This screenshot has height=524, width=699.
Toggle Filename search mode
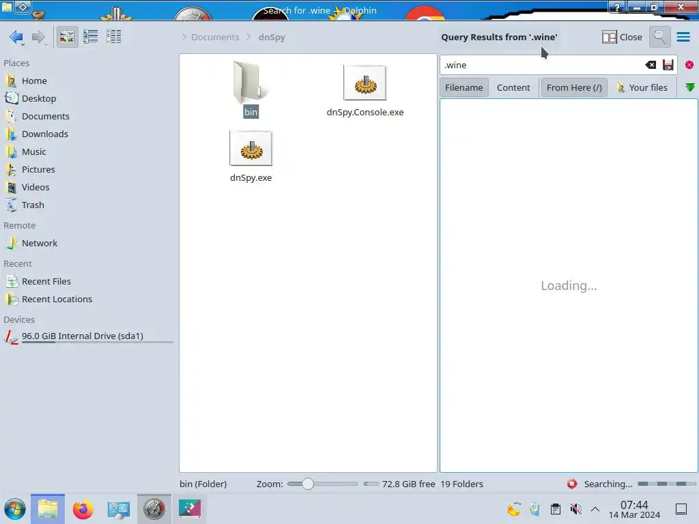click(463, 87)
